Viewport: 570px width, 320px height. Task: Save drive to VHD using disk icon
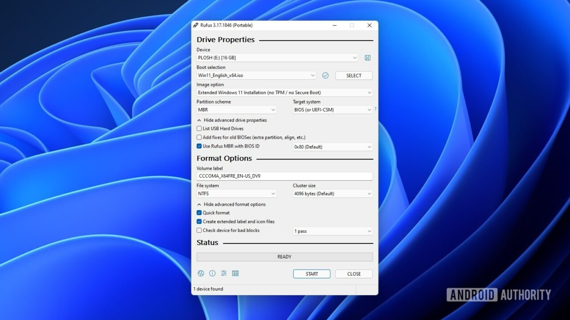(367, 57)
